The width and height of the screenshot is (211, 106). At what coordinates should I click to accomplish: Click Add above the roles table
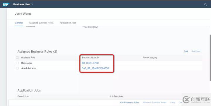[186, 51]
